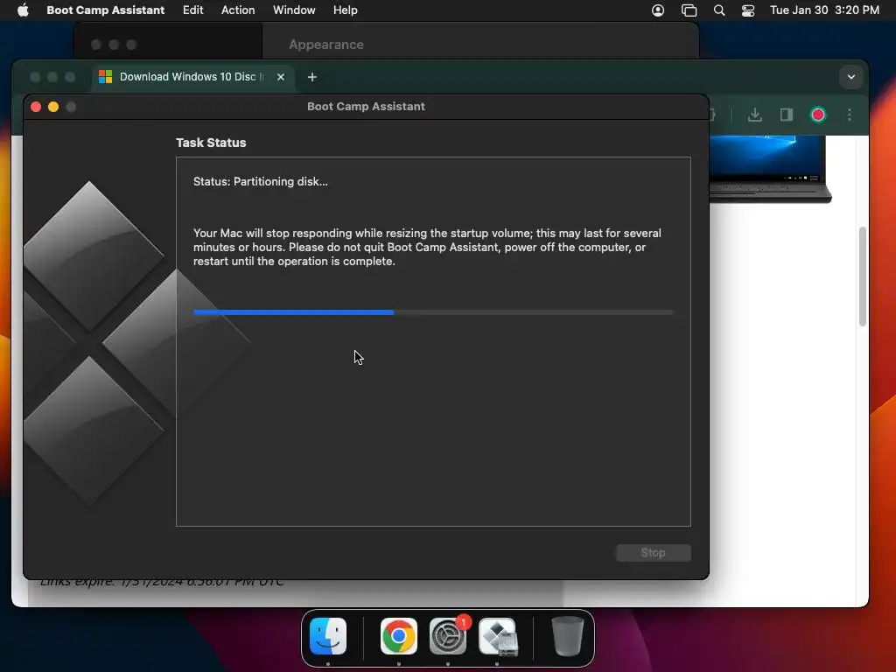Close the Download Windows 10 Disc tab
The height and width of the screenshot is (672, 896).
(x=281, y=77)
